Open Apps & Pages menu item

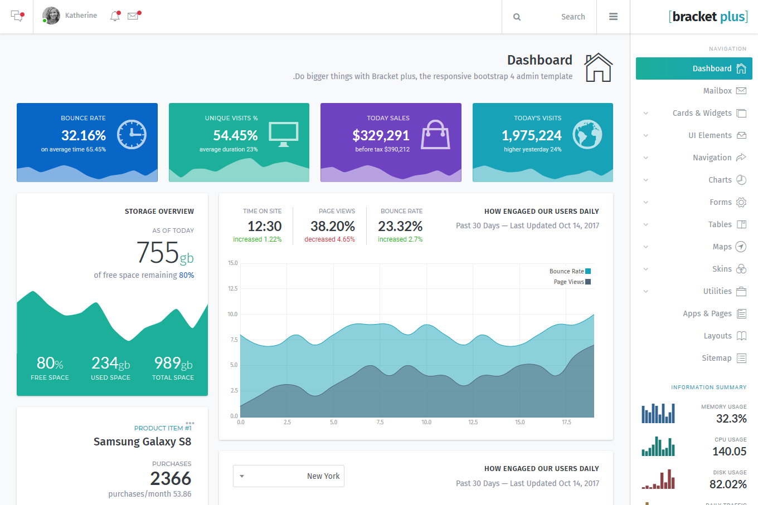(x=707, y=313)
